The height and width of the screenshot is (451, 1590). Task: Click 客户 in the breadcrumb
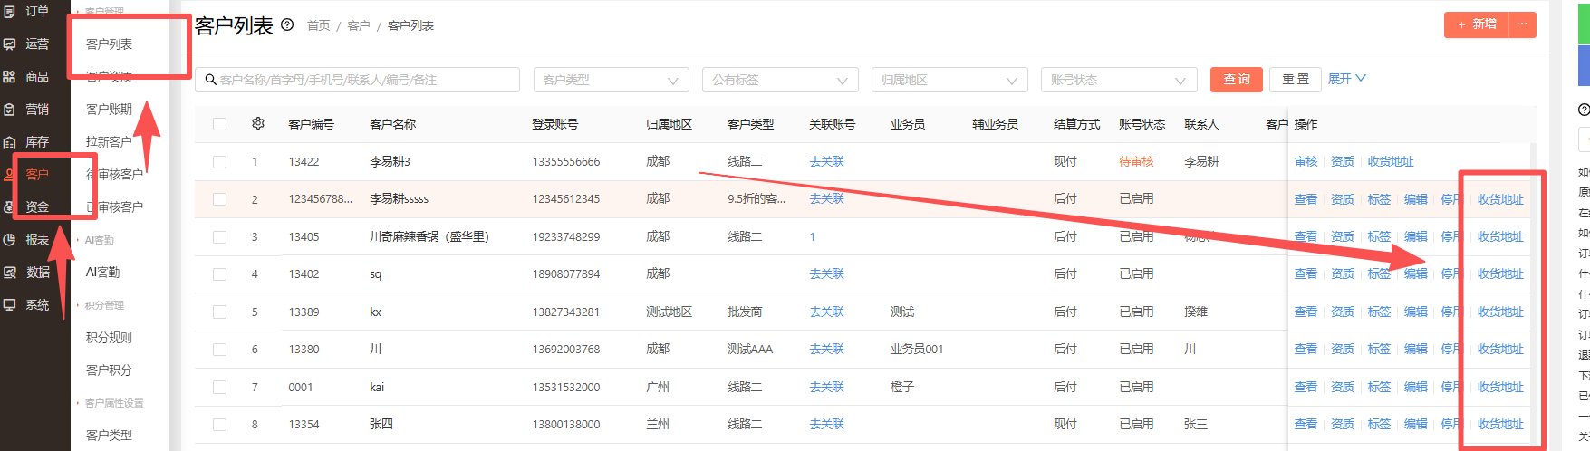tap(359, 25)
